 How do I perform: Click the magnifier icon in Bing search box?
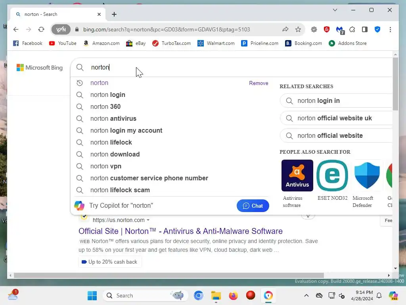(x=80, y=68)
